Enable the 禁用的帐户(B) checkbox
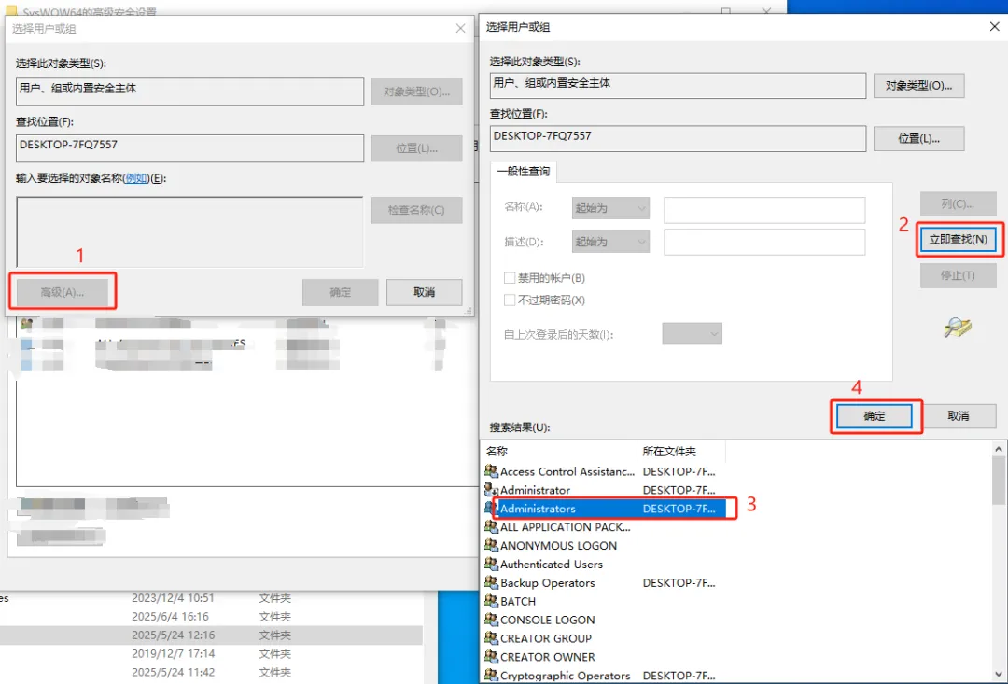The width and height of the screenshot is (1008, 684). (x=510, y=278)
